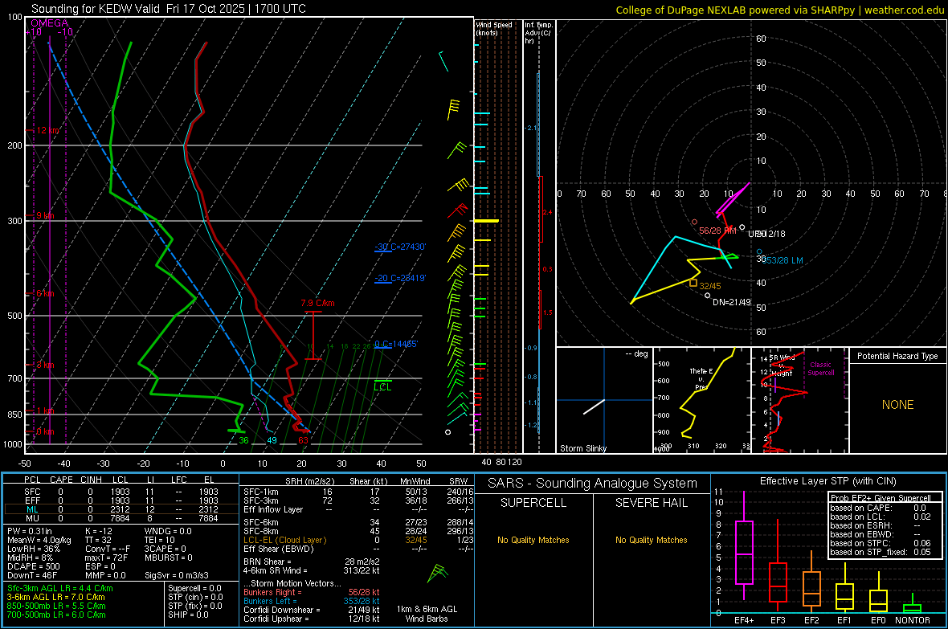Screen dimensions: 948x629
Task: Click the 3-6km AGL LR = 7.0 C/km line
Action: coord(56,597)
